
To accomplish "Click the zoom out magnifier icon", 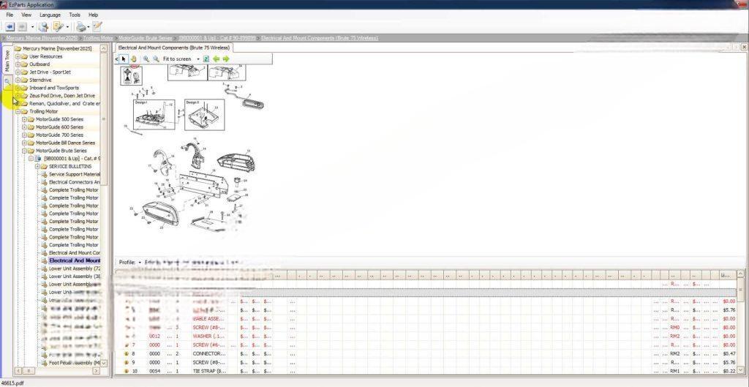I will [x=156, y=59].
